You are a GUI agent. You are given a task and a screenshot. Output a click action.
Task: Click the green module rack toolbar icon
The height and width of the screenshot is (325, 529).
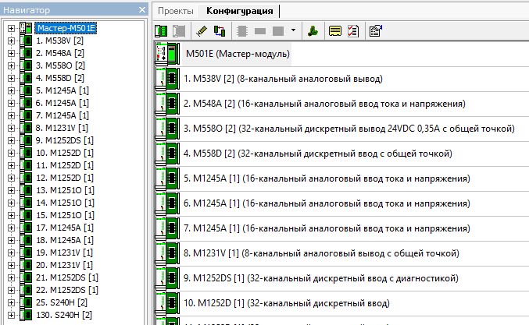(161, 31)
